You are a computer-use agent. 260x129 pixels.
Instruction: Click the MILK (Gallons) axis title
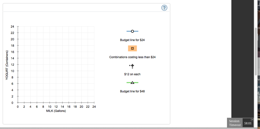click(x=56, y=111)
